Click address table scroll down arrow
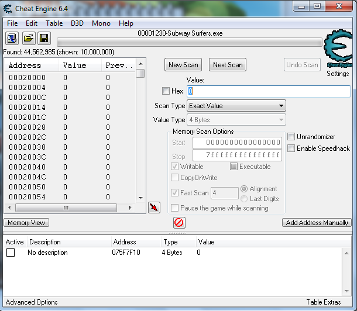This screenshot has width=357, height=311. pyautogui.click(x=346, y=291)
